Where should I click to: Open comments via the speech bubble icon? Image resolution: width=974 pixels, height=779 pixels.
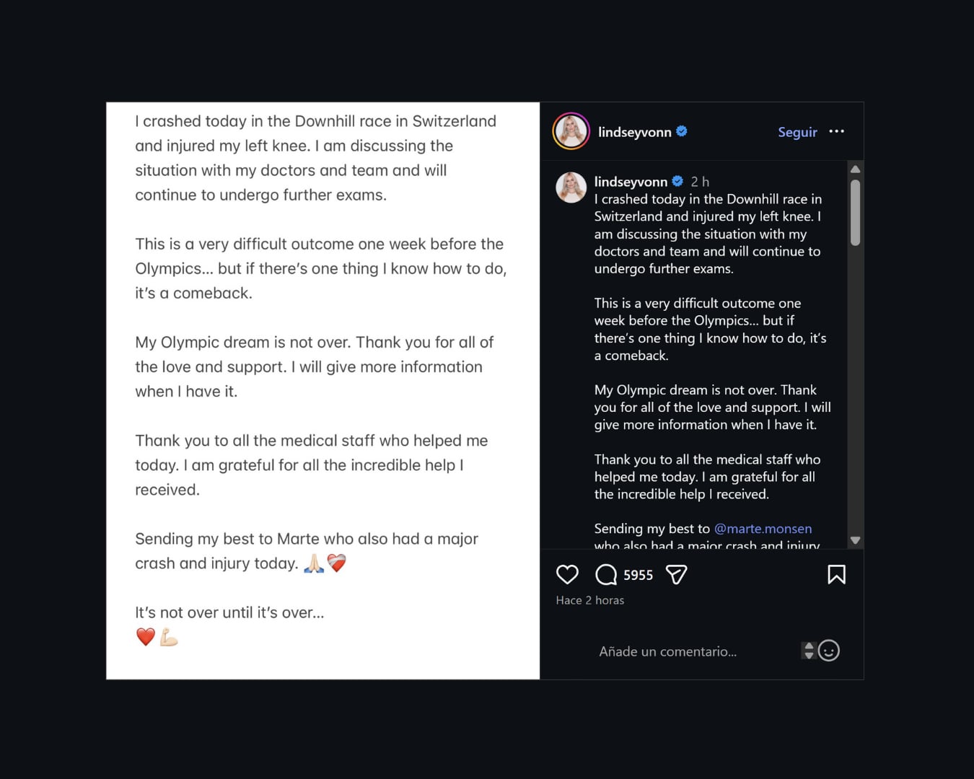[605, 574]
